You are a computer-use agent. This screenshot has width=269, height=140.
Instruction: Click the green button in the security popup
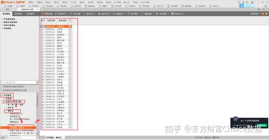pos(262,125)
